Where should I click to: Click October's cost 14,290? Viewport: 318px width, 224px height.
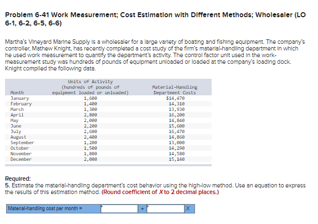(x=177, y=148)
